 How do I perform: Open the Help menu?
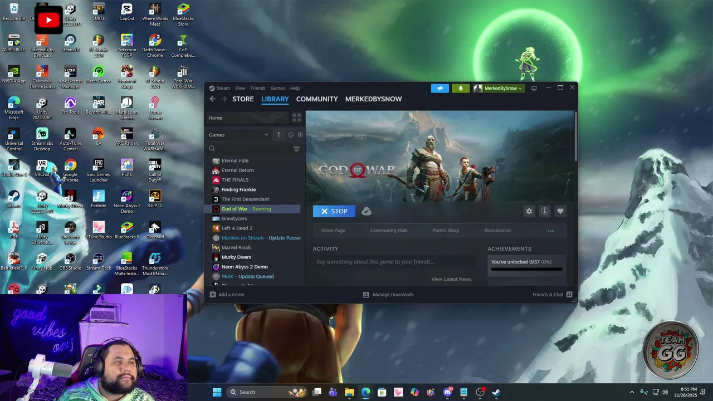(295, 88)
